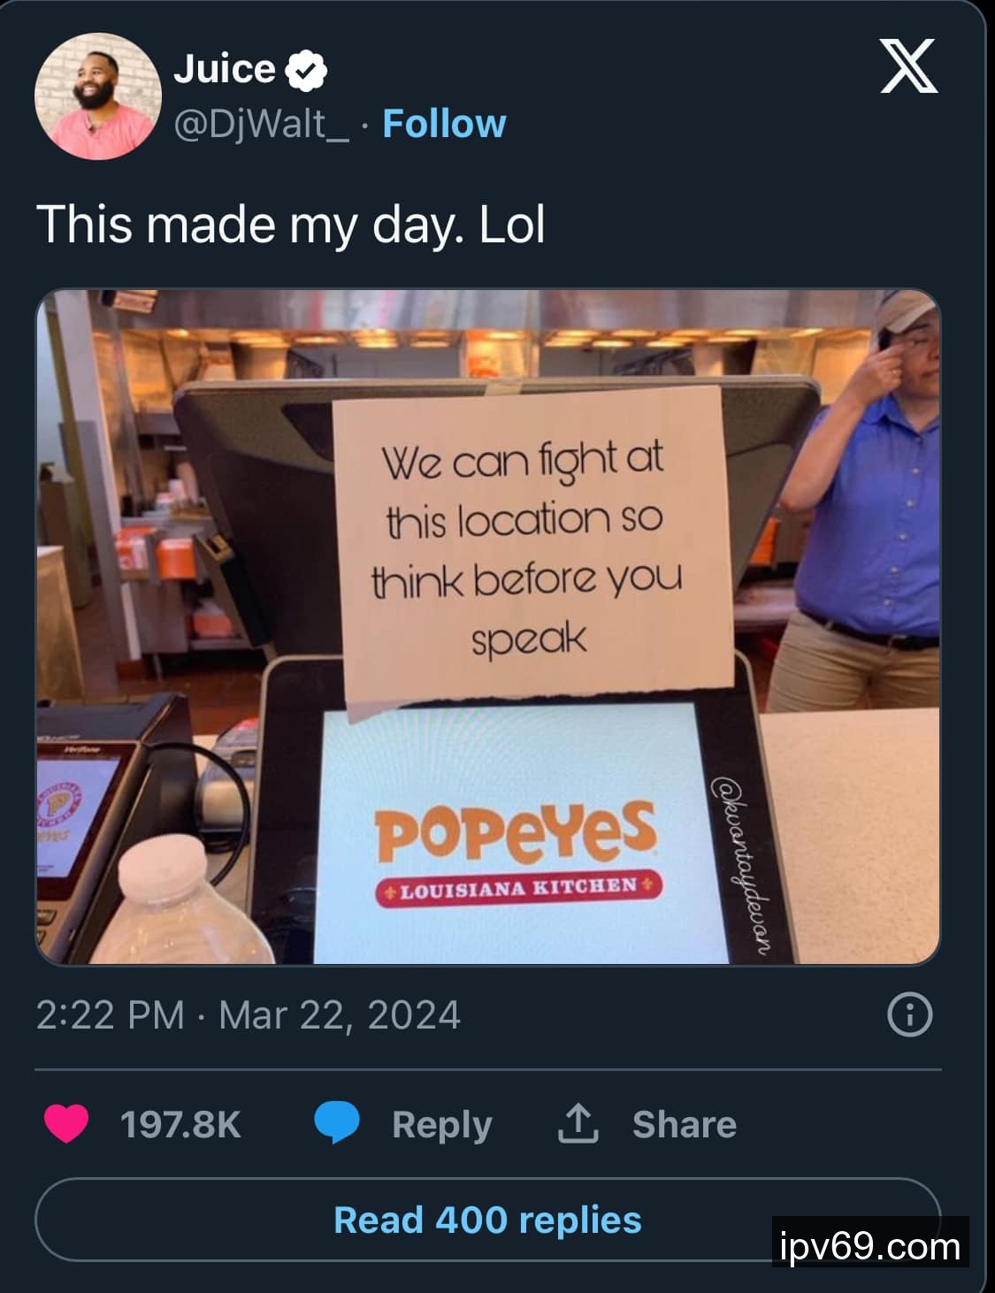Click the X logo icon
Screen dimensions: 995x1293
pyautogui.click(x=908, y=66)
